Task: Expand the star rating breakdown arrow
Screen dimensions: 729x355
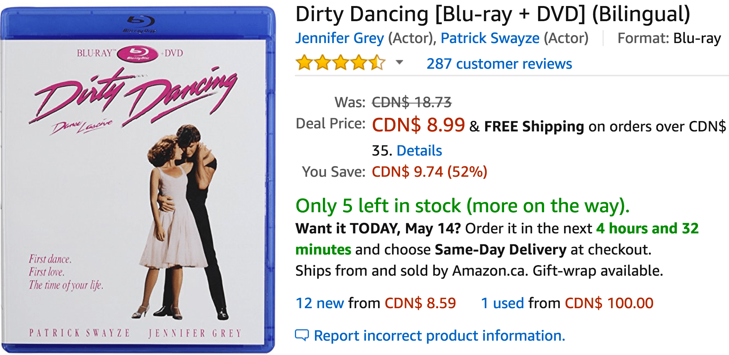Action: click(399, 62)
